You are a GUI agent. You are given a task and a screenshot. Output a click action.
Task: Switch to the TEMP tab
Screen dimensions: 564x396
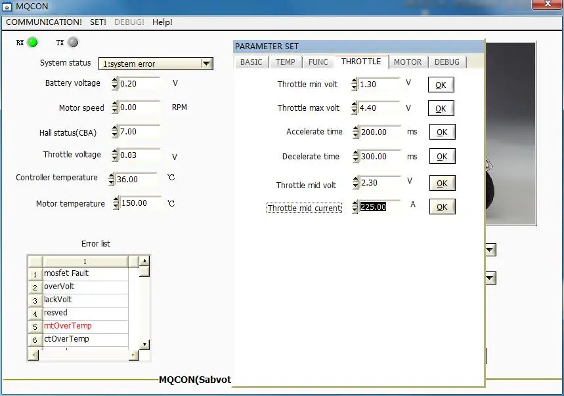285,62
